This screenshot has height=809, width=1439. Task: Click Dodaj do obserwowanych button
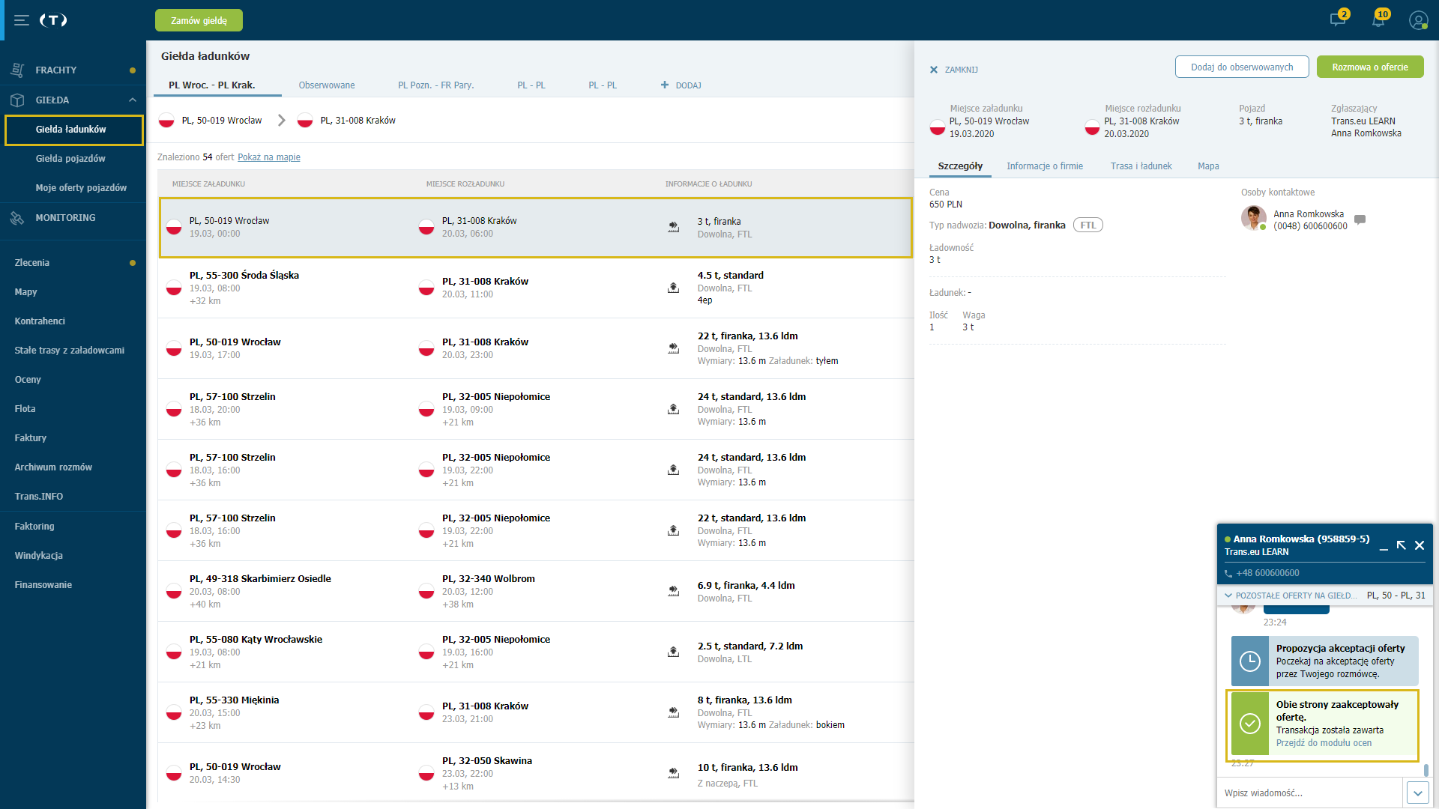1242,67
